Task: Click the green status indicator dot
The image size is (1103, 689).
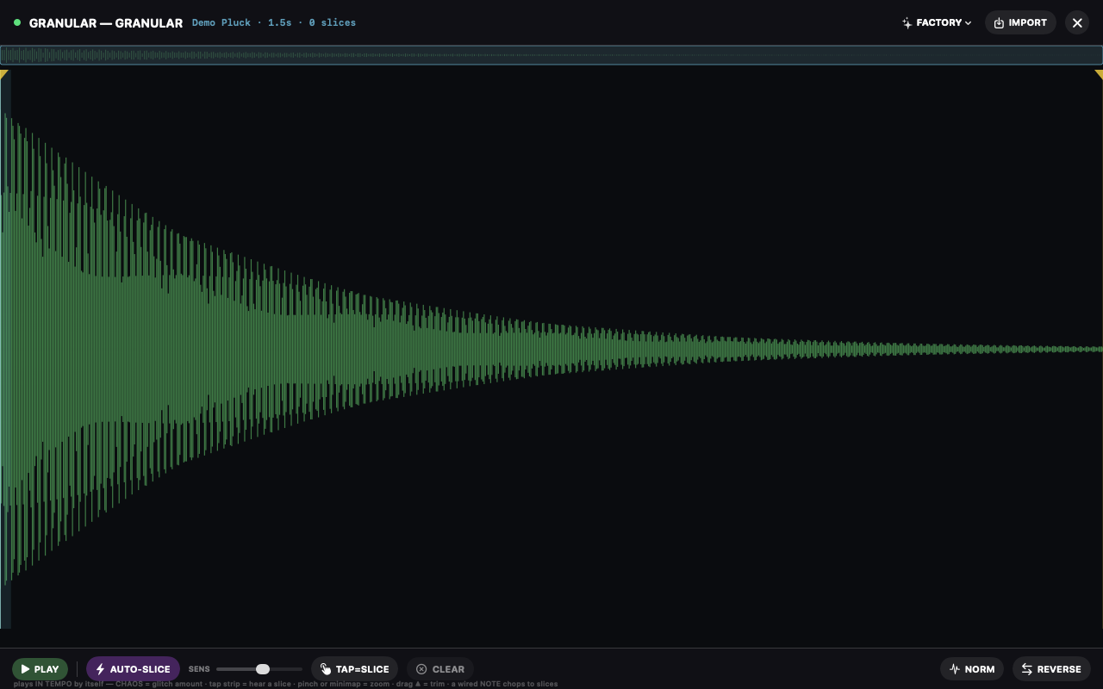Action: coord(17,23)
